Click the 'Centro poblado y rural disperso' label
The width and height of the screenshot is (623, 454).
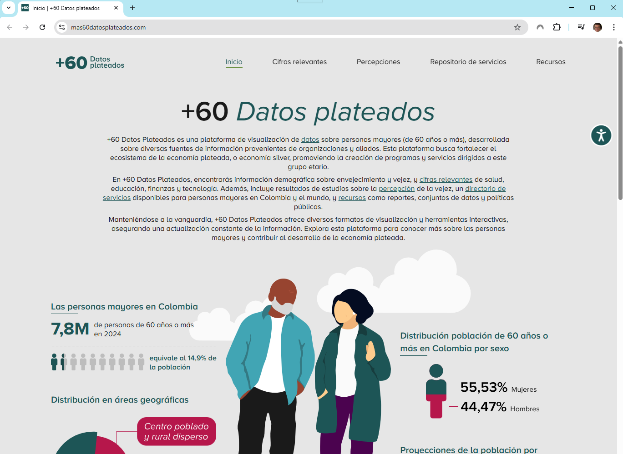pyautogui.click(x=177, y=431)
